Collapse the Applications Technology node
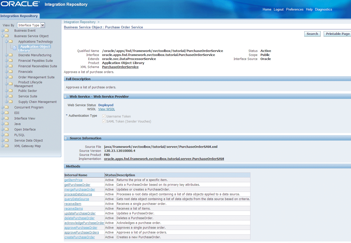 click(x=7, y=42)
